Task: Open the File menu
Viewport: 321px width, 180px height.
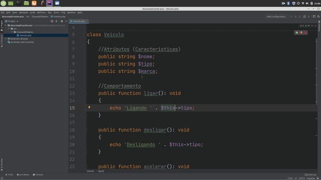Action: [3, 12]
